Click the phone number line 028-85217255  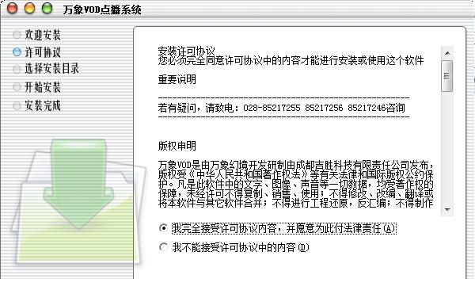click(x=281, y=108)
